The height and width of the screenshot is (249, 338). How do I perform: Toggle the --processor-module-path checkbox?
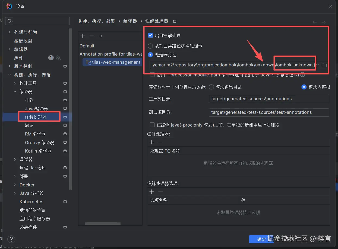(x=152, y=75)
